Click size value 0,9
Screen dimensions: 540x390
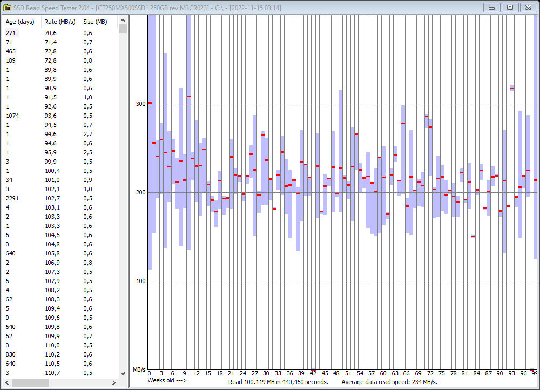[88, 180]
